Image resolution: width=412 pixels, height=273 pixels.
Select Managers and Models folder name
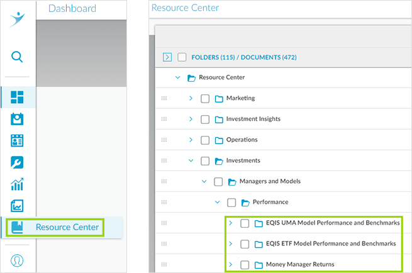270,181
